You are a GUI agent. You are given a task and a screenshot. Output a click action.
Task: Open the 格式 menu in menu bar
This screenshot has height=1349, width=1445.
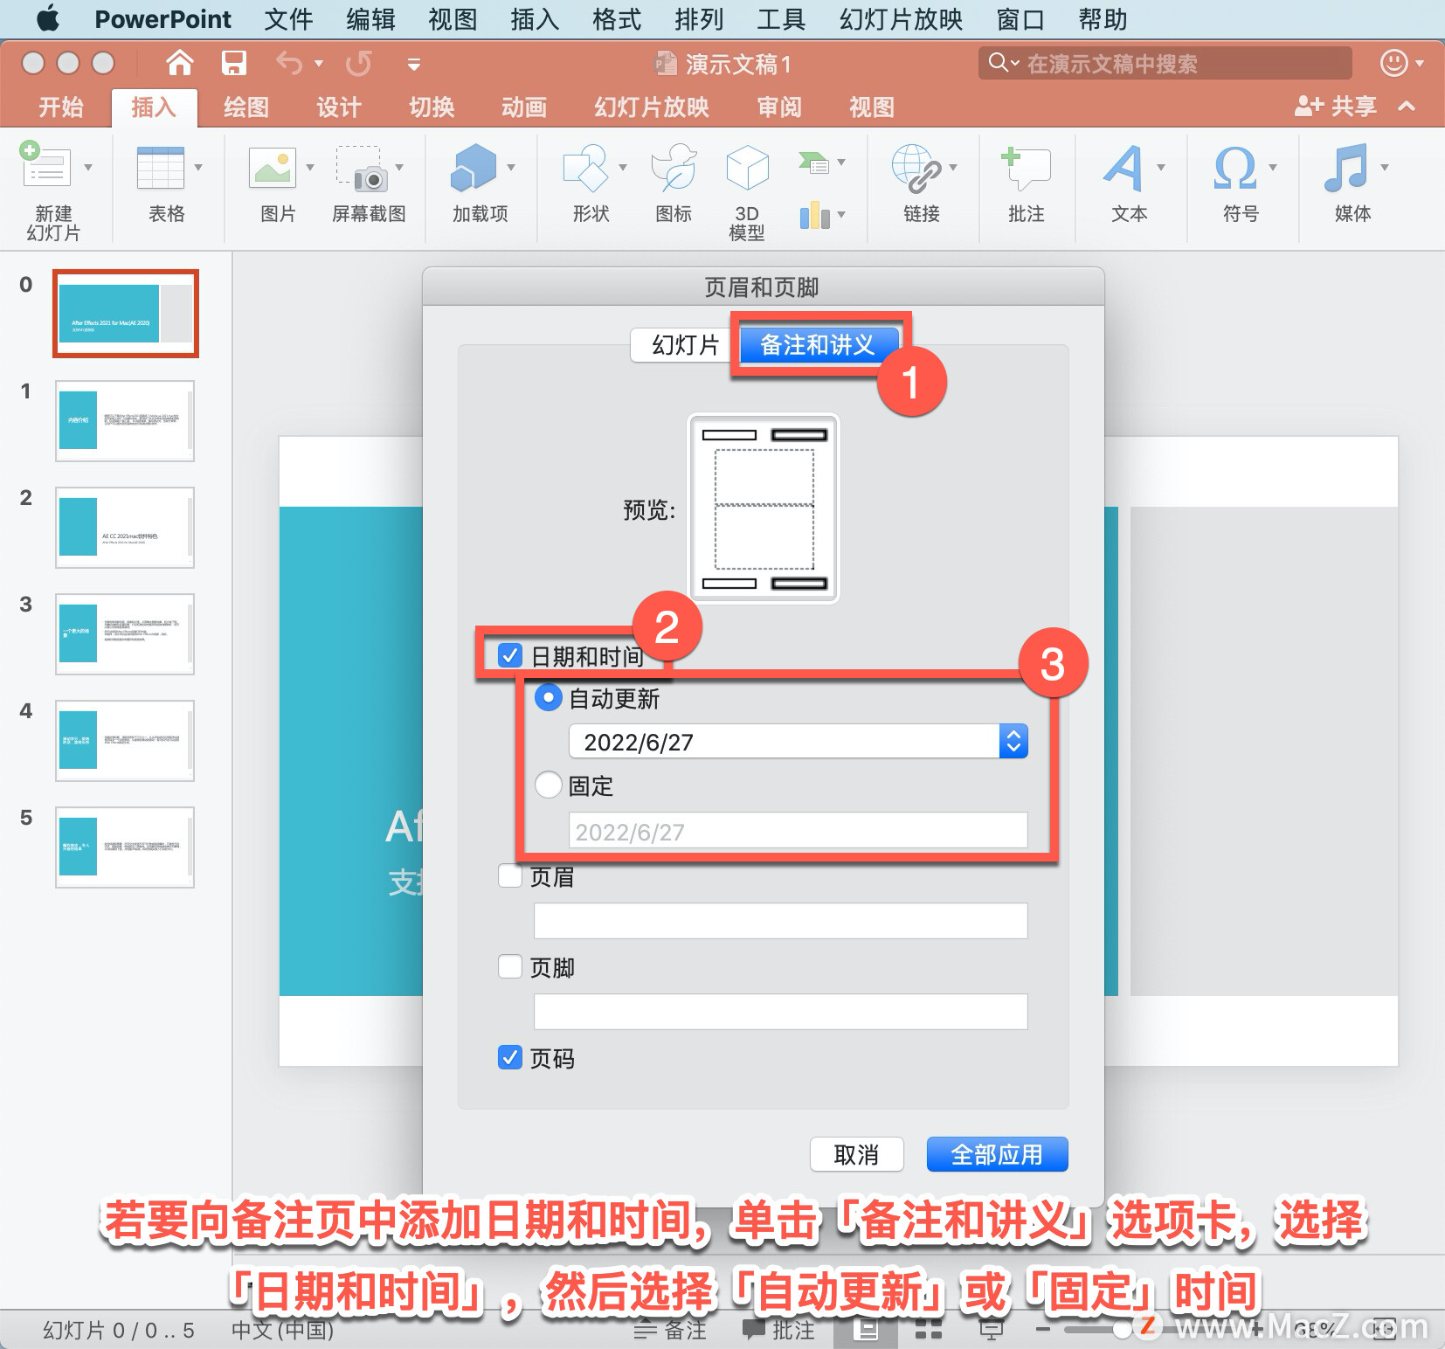pos(617,18)
